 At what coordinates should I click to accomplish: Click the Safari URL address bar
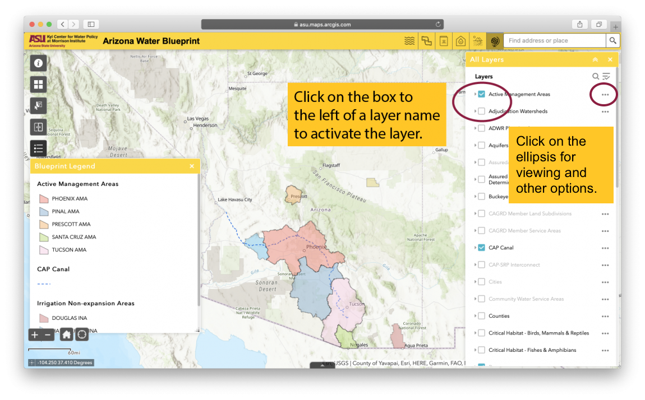pyautogui.click(x=322, y=24)
